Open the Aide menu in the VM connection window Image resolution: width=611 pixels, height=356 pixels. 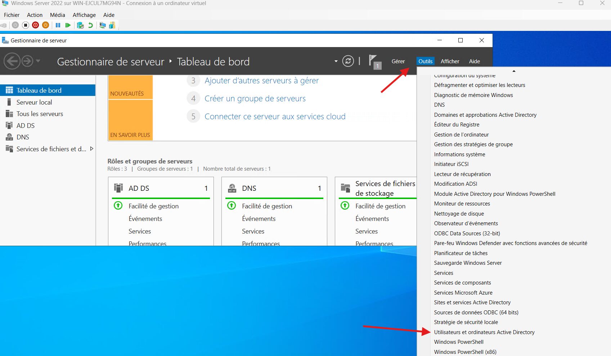coord(109,15)
